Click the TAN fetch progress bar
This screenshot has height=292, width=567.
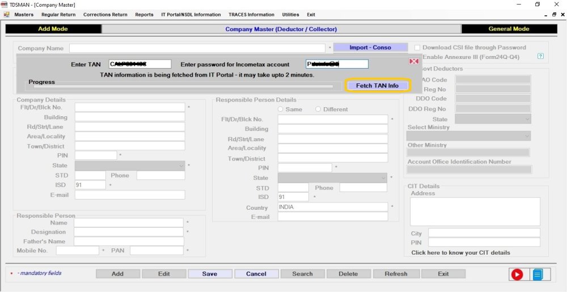click(183, 86)
